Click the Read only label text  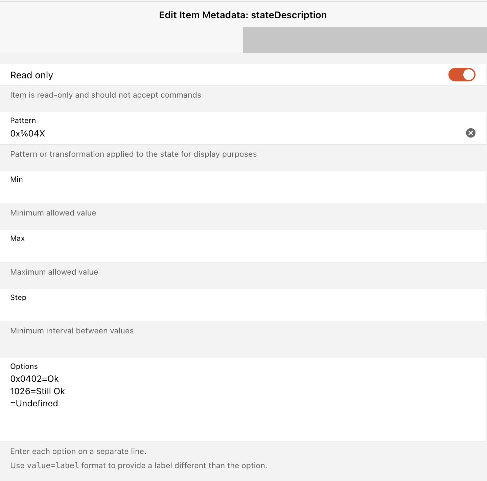point(31,75)
